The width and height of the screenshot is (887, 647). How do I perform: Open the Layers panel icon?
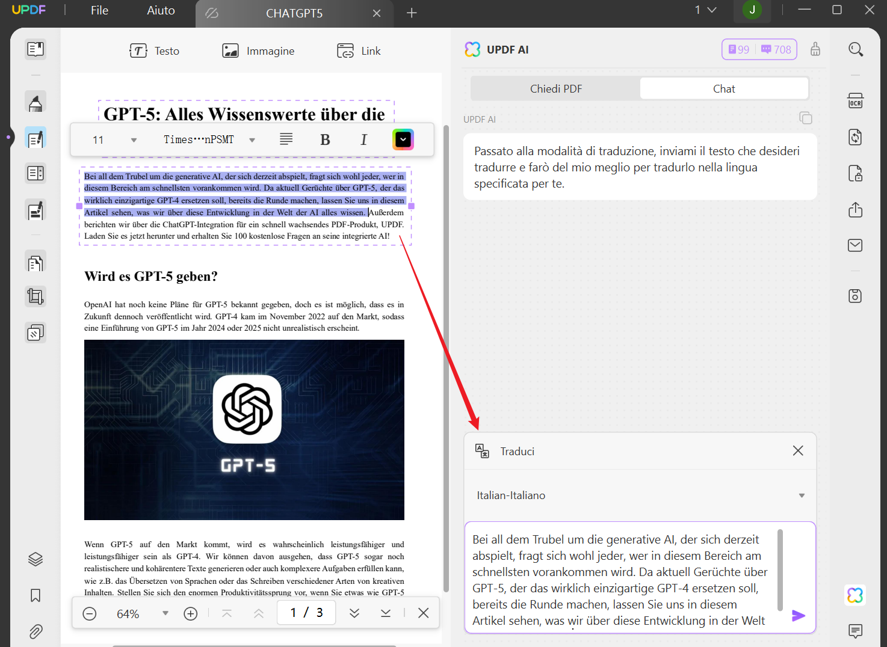coord(36,559)
